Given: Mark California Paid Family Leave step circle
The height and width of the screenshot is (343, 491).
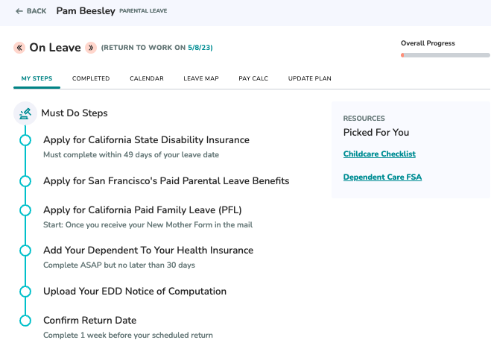Looking at the screenshot, I should (25, 210).
